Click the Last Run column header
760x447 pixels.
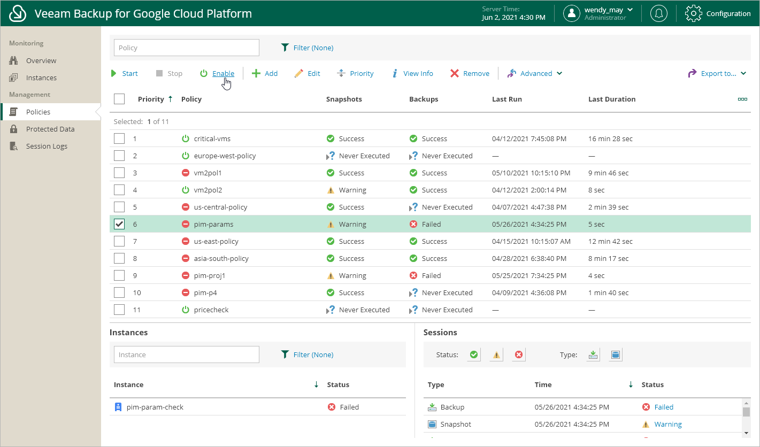(507, 99)
